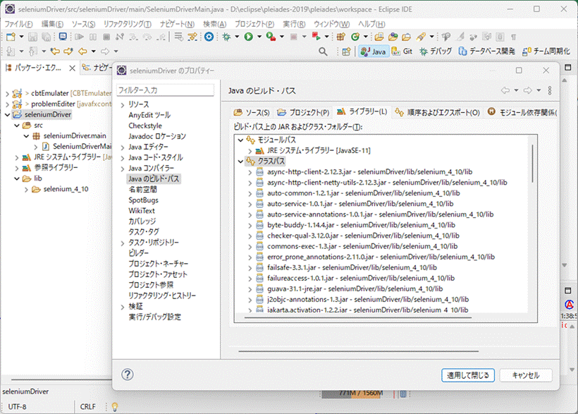This screenshot has height=414, width=578.
Task: Select Checkstyle in properties tree
Action: click(145, 126)
